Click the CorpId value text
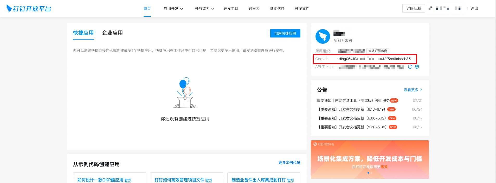Viewport: 496px width, 183px height. (x=375, y=59)
